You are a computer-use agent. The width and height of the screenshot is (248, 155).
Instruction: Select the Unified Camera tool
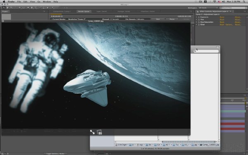19,7
